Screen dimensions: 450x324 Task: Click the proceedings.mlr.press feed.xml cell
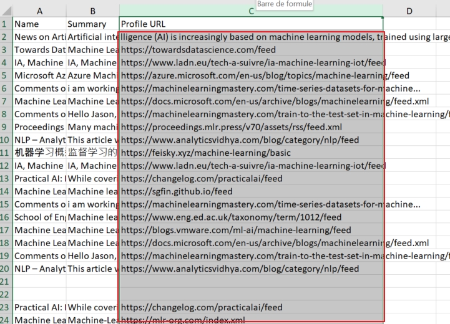[x=251, y=127]
